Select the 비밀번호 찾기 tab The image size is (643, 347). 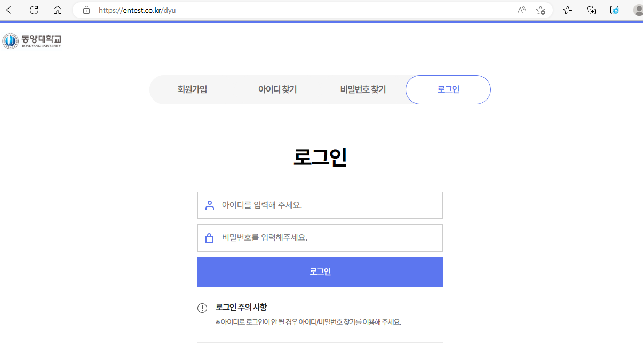point(363,89)
